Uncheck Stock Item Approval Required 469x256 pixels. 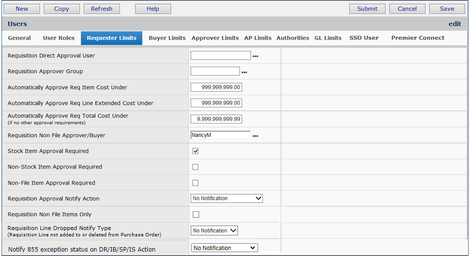(x=195, y=151)
